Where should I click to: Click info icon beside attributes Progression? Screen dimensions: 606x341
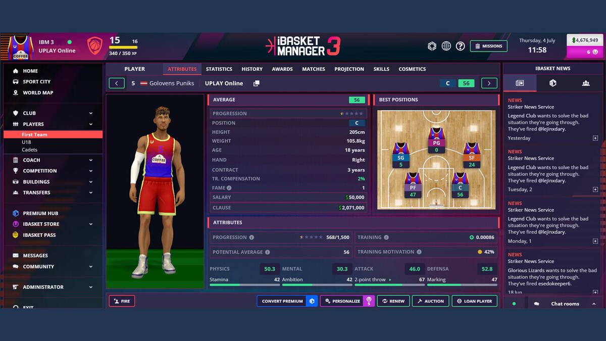pos(251,237)
